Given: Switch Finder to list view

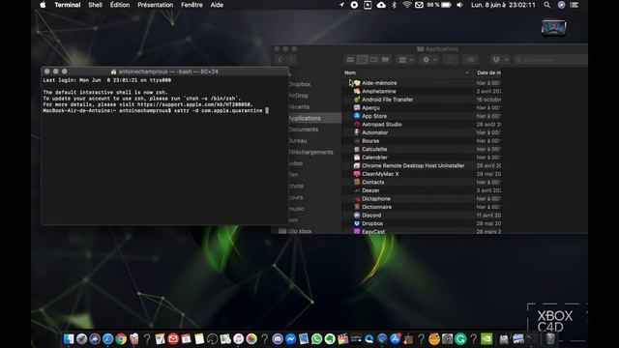Looking at the screenshot, I should tap(362, 60).
